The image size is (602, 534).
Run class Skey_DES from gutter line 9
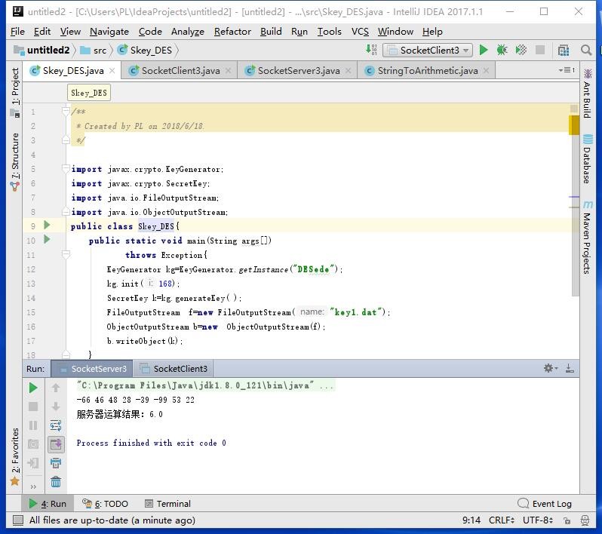(48, 225)
